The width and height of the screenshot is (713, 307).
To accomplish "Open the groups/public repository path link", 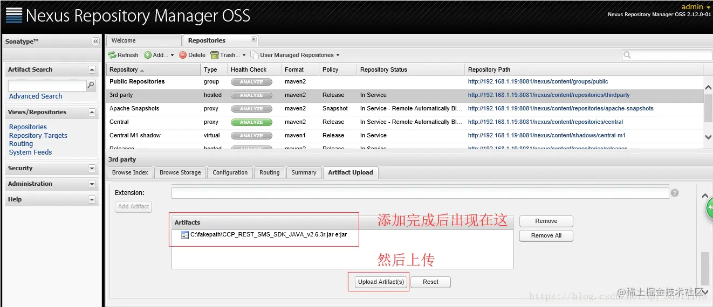I will click(538, 82).
